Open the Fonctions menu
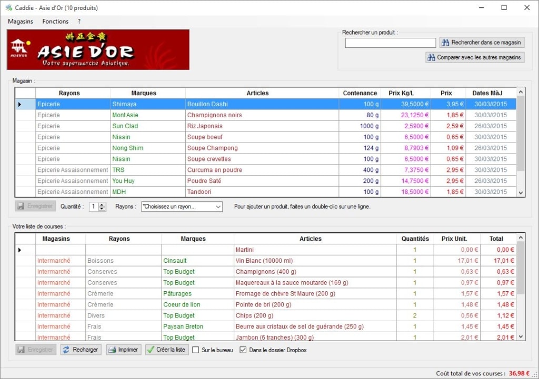 pos(55,22)
